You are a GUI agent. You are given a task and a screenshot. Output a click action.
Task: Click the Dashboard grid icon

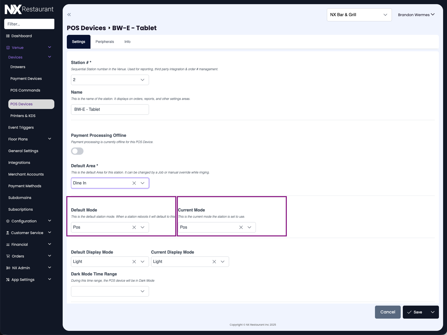8,36
